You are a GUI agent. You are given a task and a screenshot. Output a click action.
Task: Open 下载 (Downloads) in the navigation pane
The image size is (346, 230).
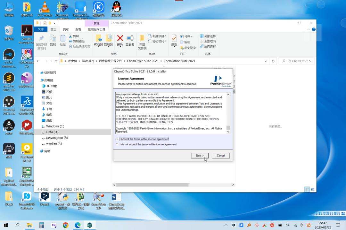click(49, 109)
